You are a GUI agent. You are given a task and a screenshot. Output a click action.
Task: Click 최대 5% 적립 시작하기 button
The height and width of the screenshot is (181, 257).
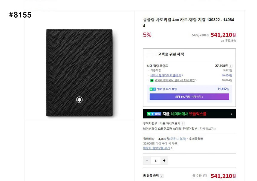click(x=189, y=97)
